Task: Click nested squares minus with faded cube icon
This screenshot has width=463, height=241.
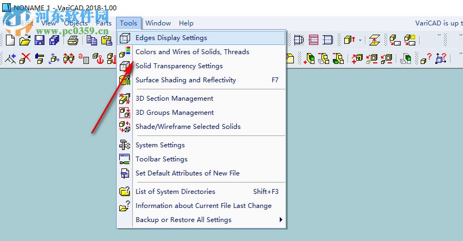Action: pos(372,58)
